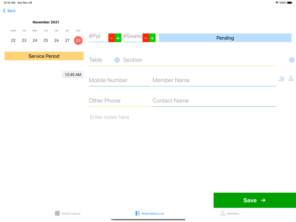Open the member list icon
296x222 pixels.
tap(281, 79)
